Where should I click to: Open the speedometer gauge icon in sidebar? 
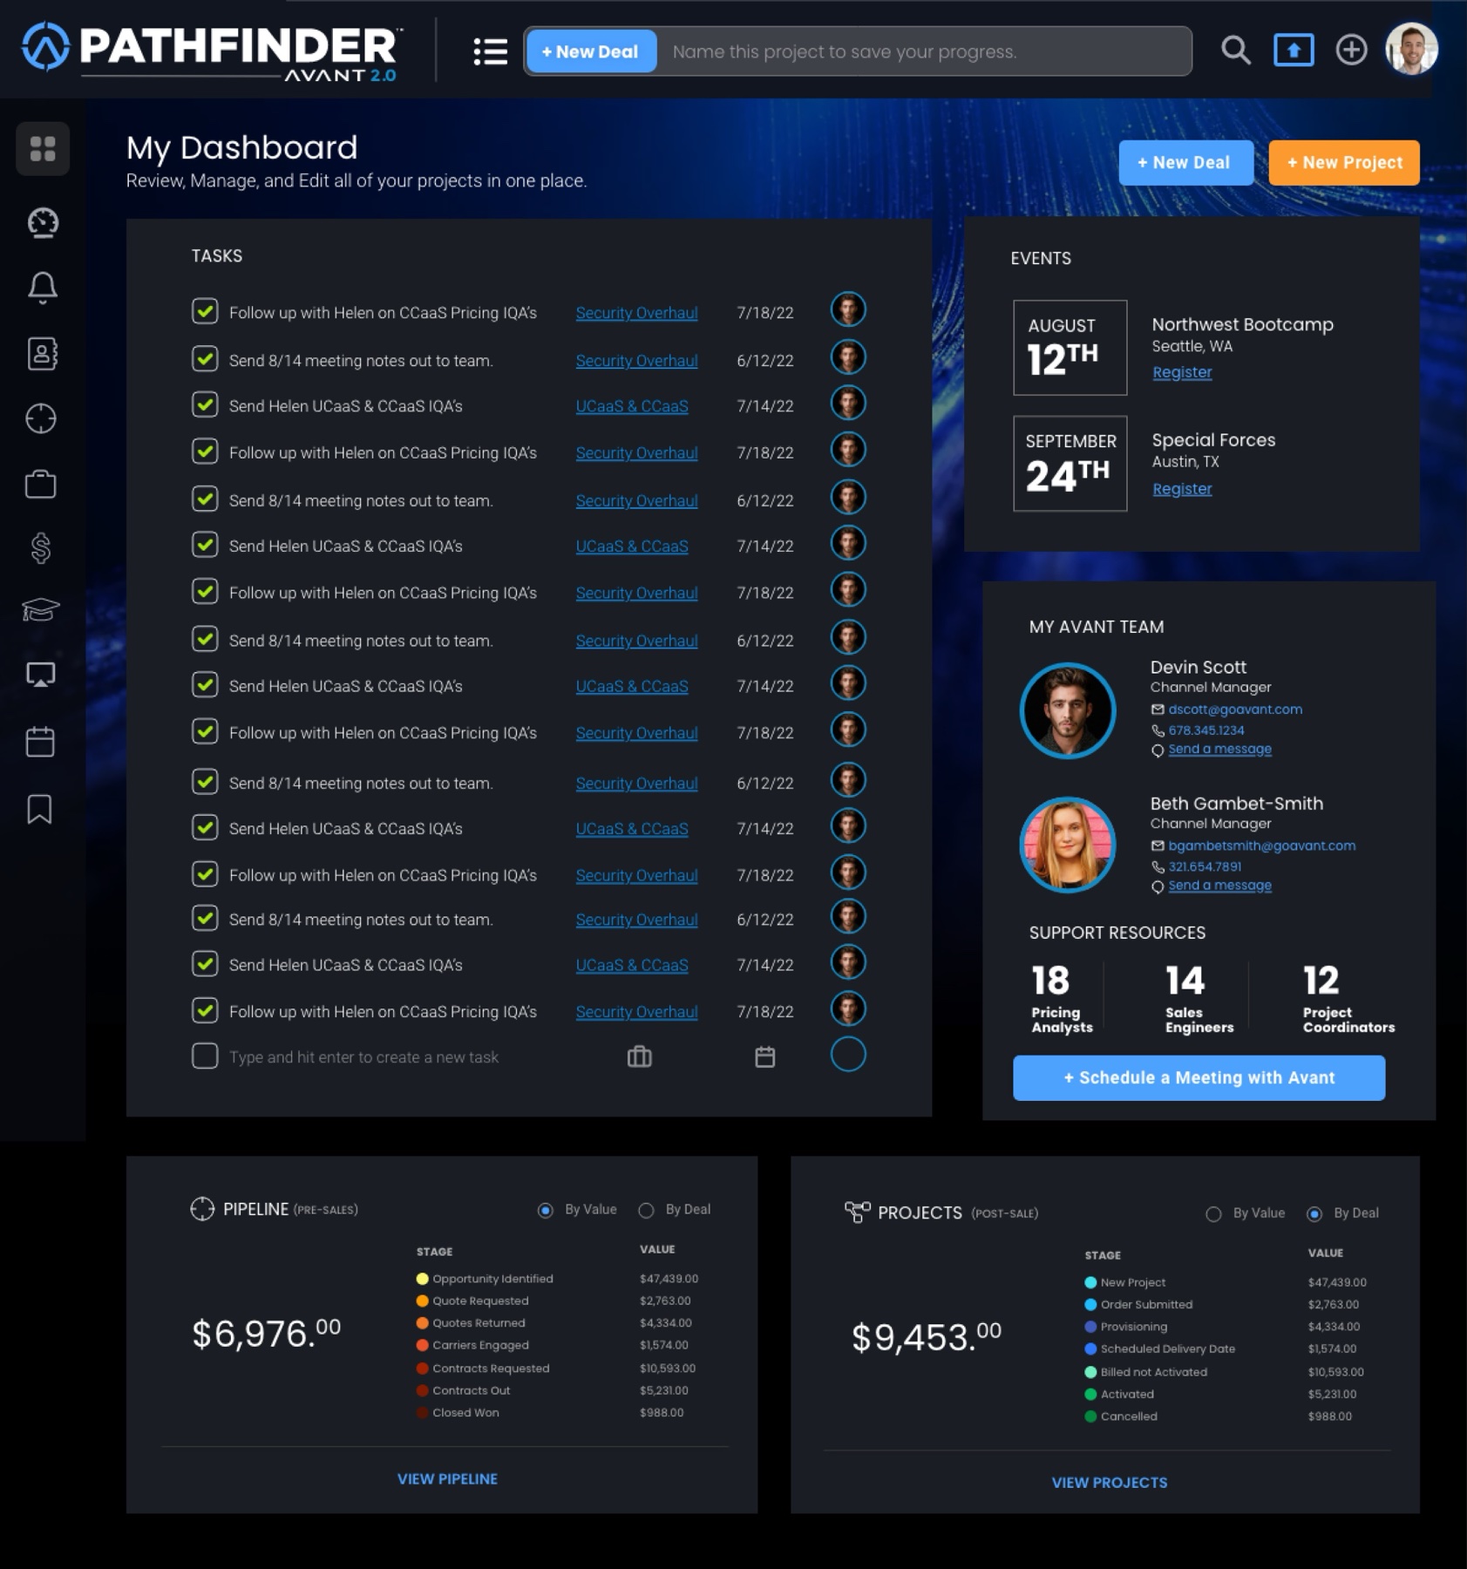[43, 222]
